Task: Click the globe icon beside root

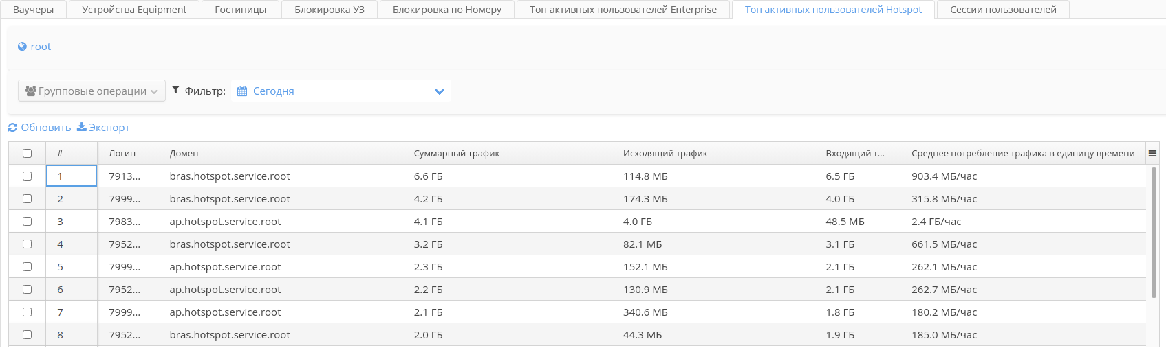Action: click(x=22, y=47)
